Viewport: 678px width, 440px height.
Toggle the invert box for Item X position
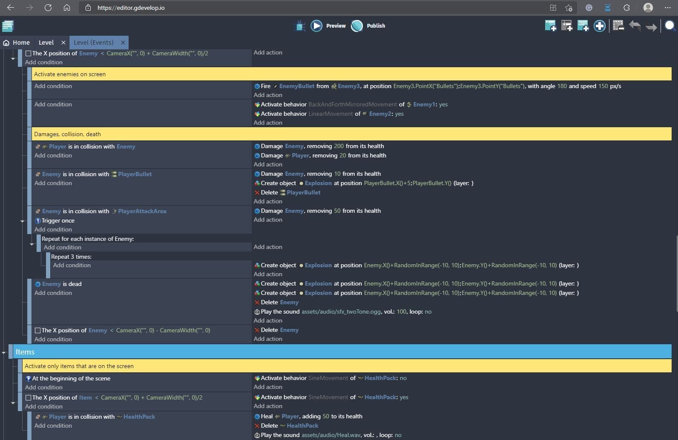(x=29, y=398)
